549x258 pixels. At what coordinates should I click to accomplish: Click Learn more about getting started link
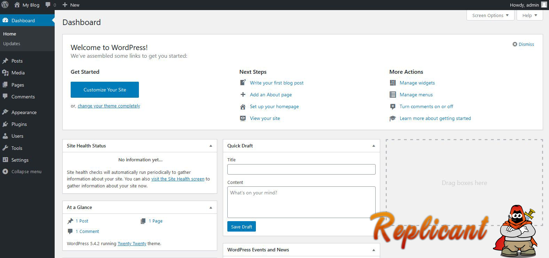pos(435,118)
